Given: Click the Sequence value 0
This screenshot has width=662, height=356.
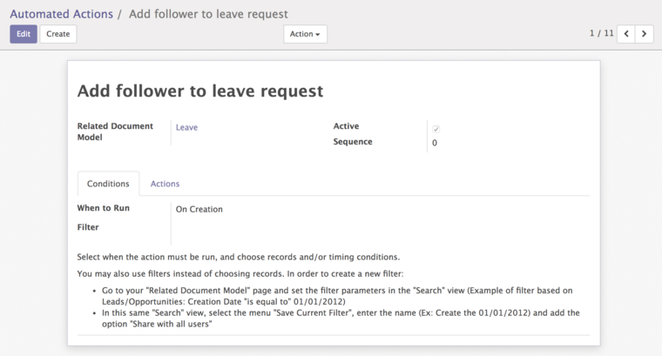Looking at the screenshot, I should click(x=435, y=143).
